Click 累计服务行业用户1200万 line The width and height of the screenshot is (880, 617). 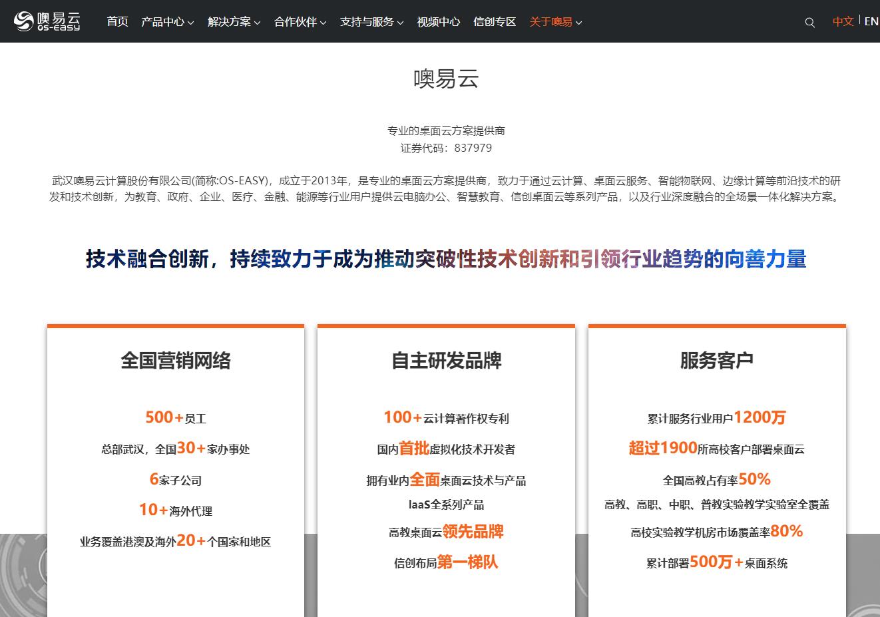pos(717,417)
